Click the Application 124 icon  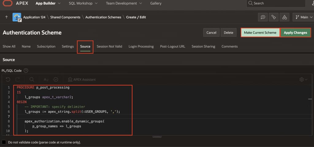tap(17, 17)
